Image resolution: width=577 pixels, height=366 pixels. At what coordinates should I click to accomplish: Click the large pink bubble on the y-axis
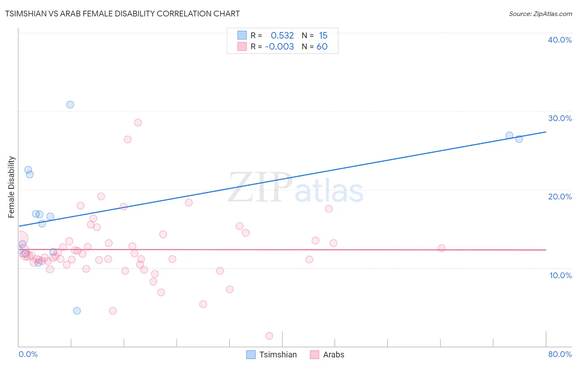click(20, 239)
